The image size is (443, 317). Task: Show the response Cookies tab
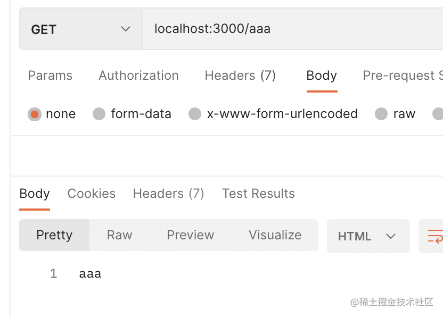(x=92, y=194)
